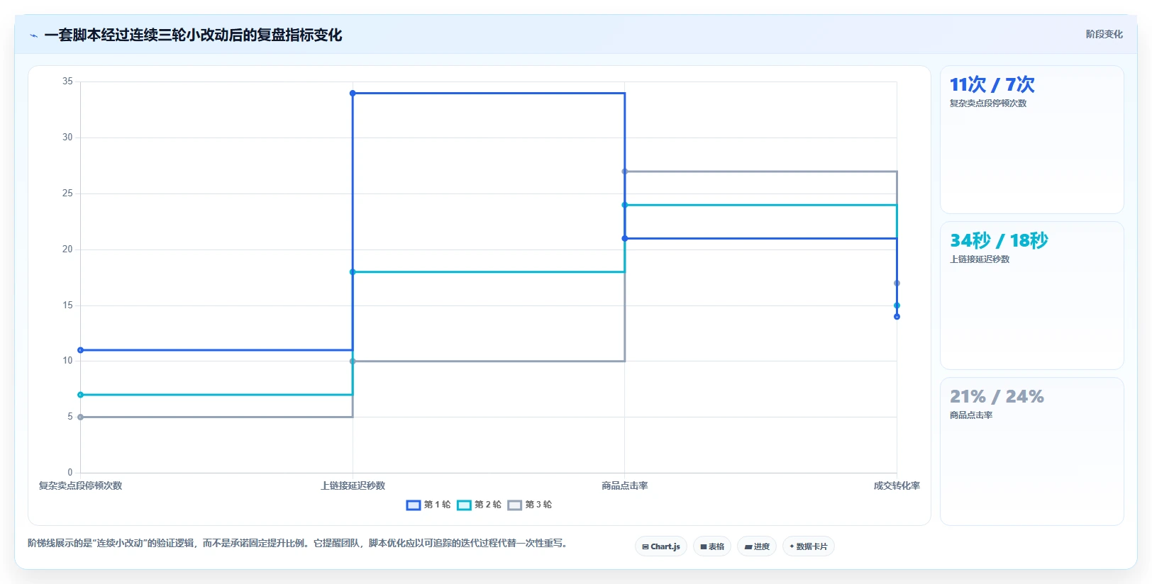Click the 34秒 / 18秒 stat value

[x=999, y=241]
